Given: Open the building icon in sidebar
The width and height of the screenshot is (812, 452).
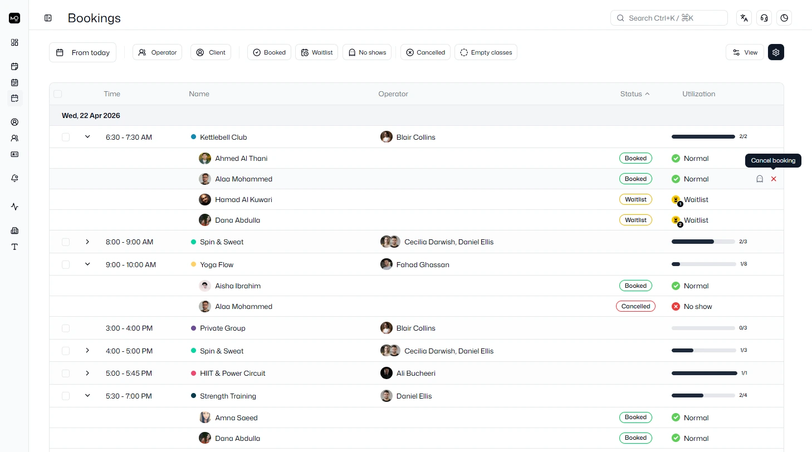Looking at the screenshot, I should point(14,230).
